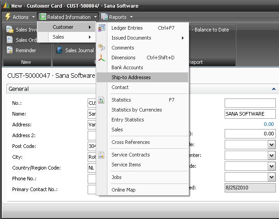Choose Ledger Entries from the menu

[142, 28]
